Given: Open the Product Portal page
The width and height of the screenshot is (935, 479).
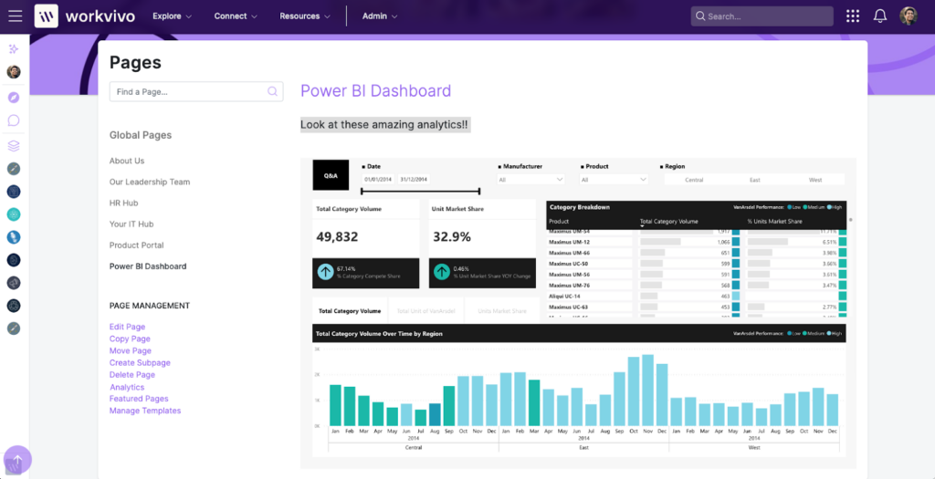Looking at the screenshot, I should click(x=137, y=245).
